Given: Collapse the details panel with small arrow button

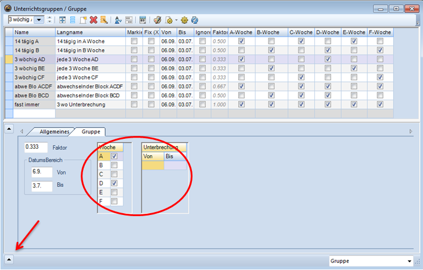Looking at the screenshot, I should pyautogui.click(x=9, y=259).
